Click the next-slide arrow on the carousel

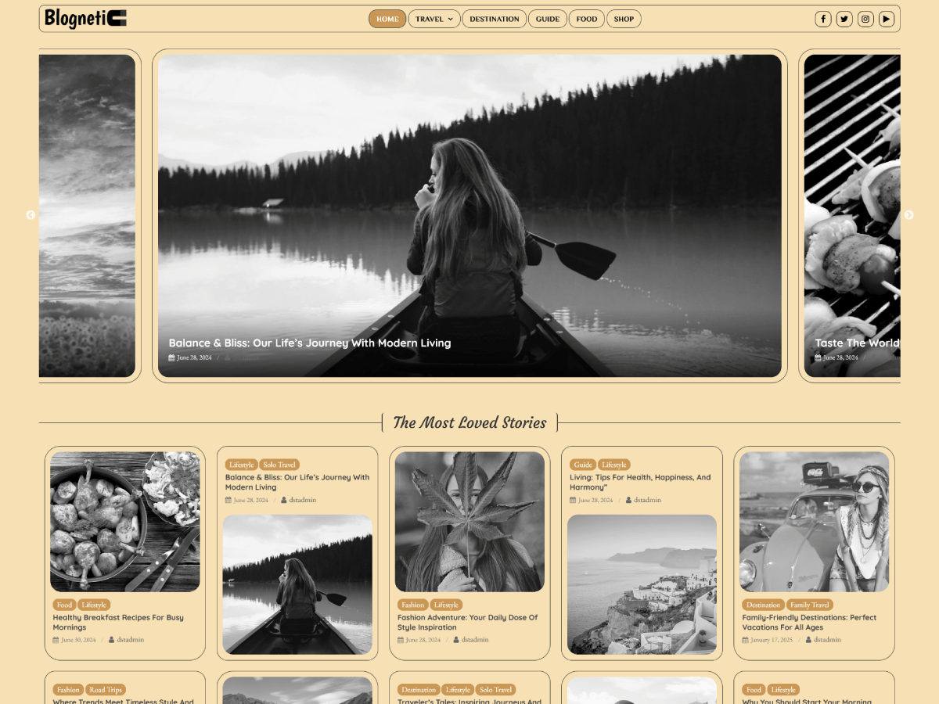tap(909, 215)
